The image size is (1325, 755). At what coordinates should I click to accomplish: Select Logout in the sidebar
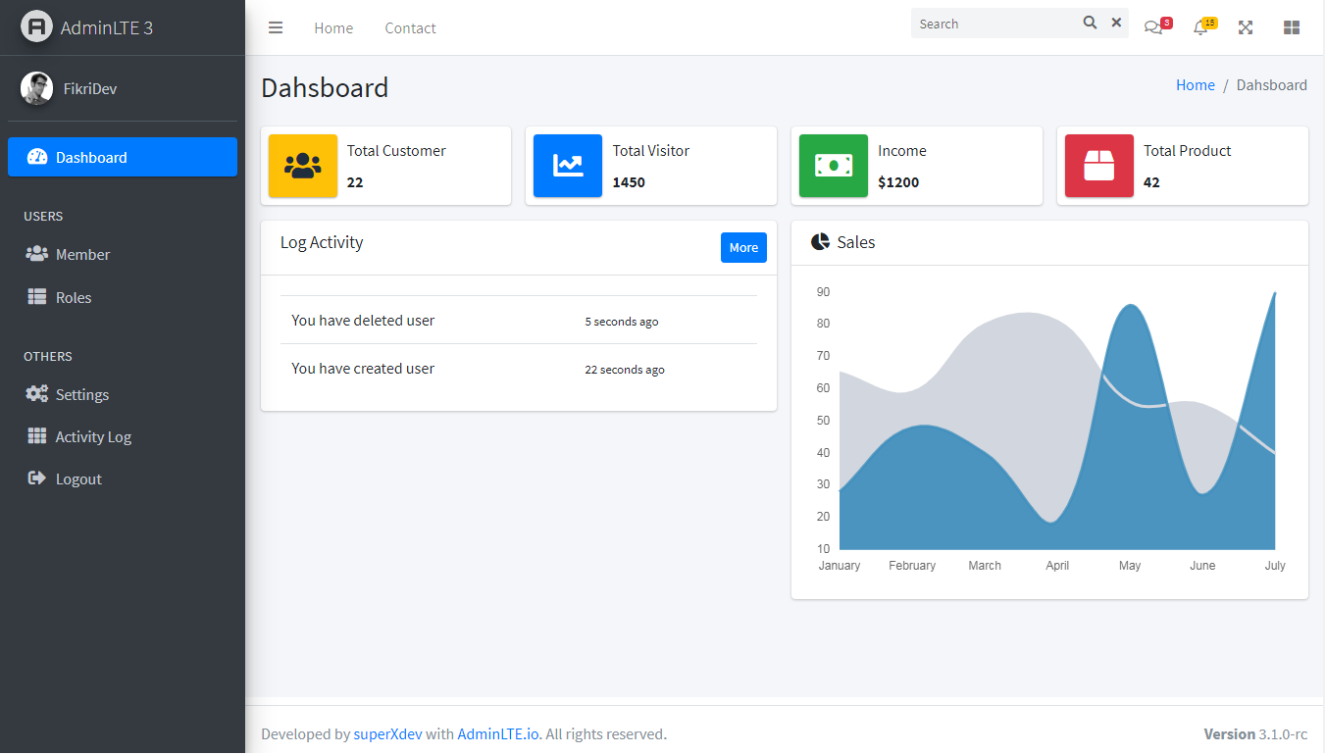[123, 478]
